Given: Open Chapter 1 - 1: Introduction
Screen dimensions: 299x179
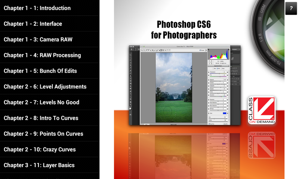Looking at the screenshot, I should point(50,8).
